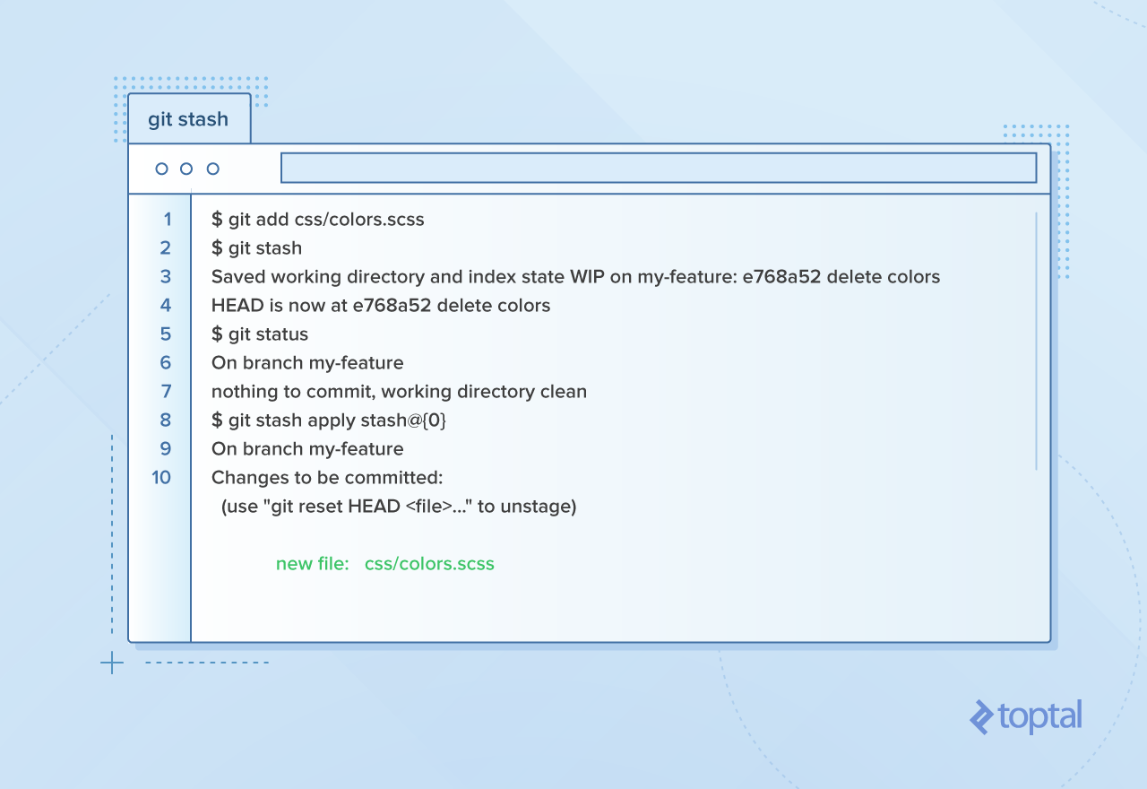Click line number 8 in the gutter
Viewport: 1147px width, 789px height.
coord(166,420)
